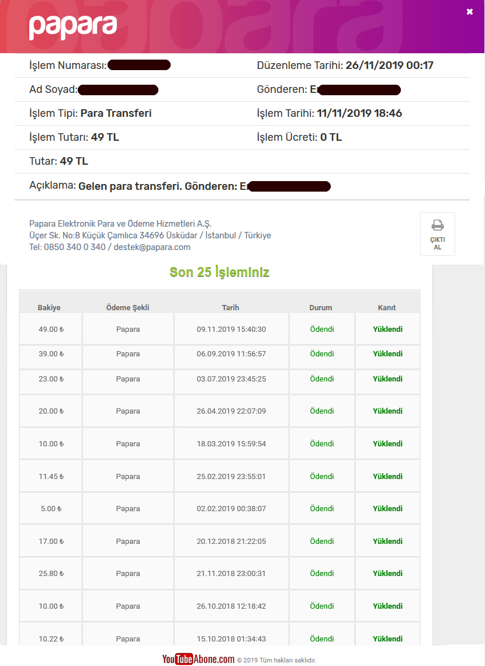The width and height of the screenshot is (485, 666).
Task: Click the Ödeme Şekli column header
Action: 127,307
